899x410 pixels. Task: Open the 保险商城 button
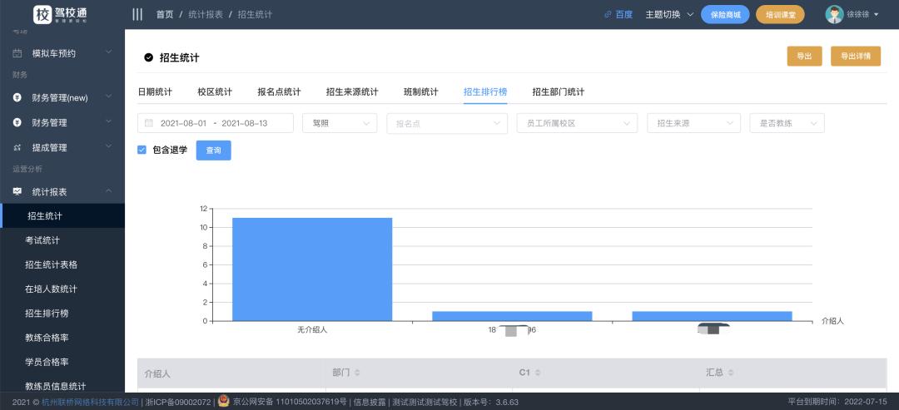click(725, 15)
